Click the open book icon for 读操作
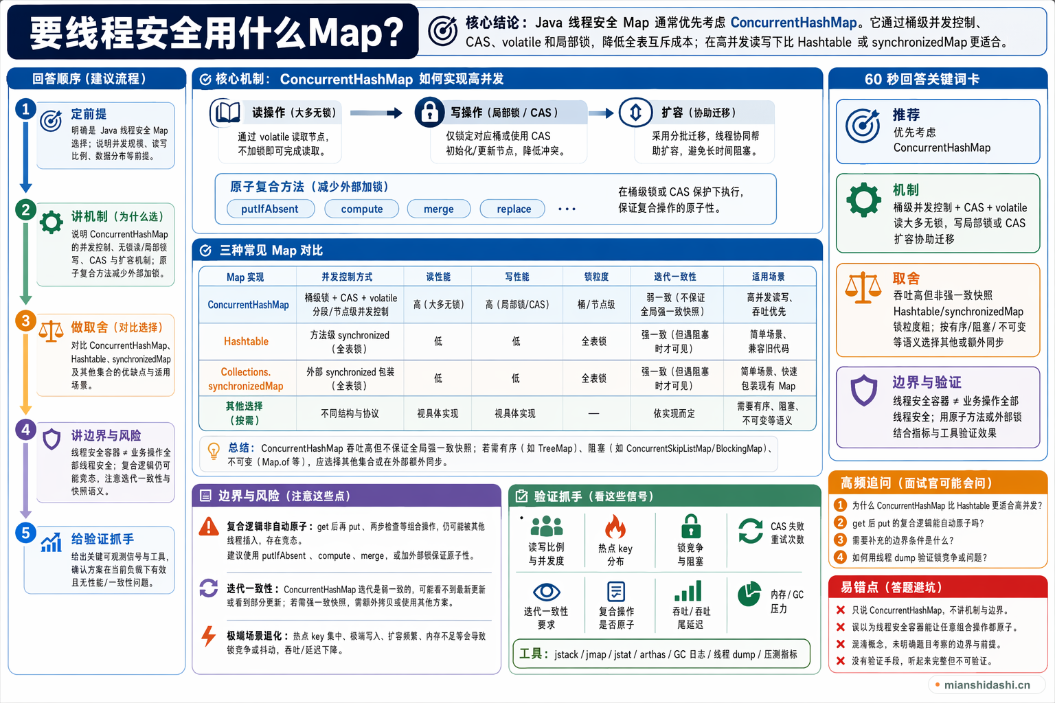 coord(225,112)
